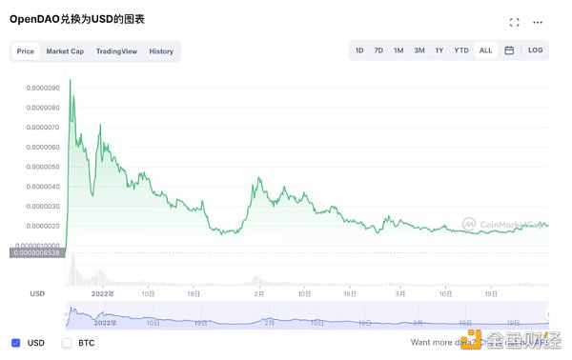
Task: Choose the 3M time range
Action: [419, 50]
